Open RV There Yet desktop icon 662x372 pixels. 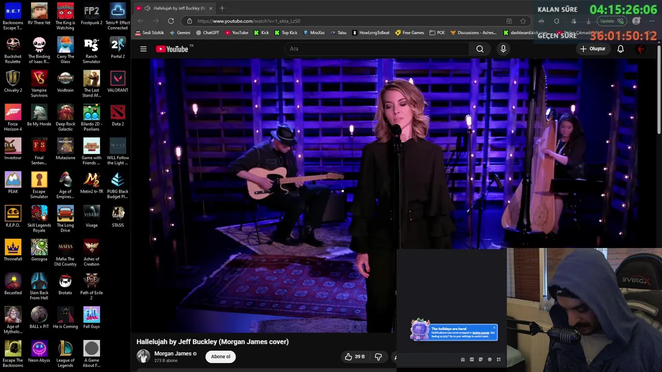(x=39, y=14)
